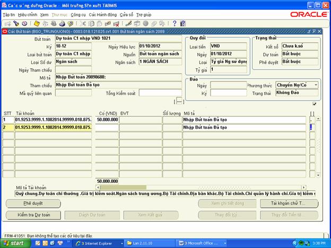The image size is (331, 248).
Task: Click the Tài khoản chữ T button
Action: click(289, 203)
